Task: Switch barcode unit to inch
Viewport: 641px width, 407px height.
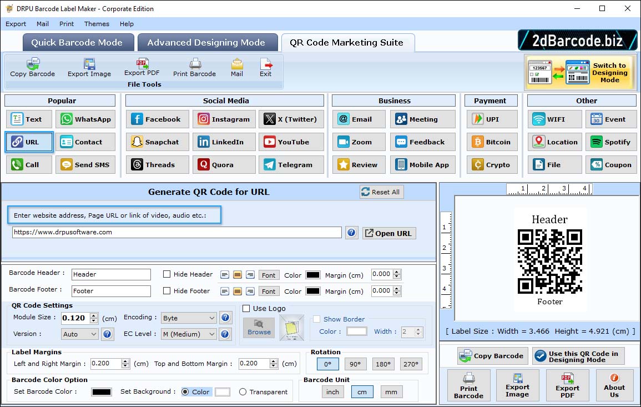Action: pyautogui.click(x=332, y=392)
